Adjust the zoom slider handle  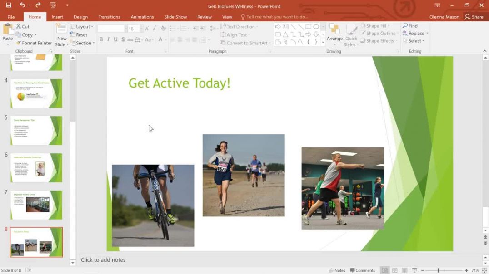[x=438, y=270]
